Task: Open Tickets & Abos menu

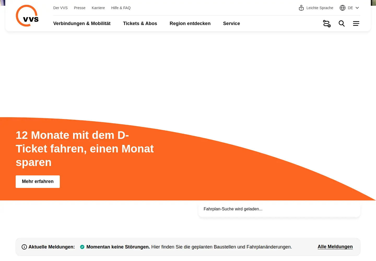Action: 140,23
